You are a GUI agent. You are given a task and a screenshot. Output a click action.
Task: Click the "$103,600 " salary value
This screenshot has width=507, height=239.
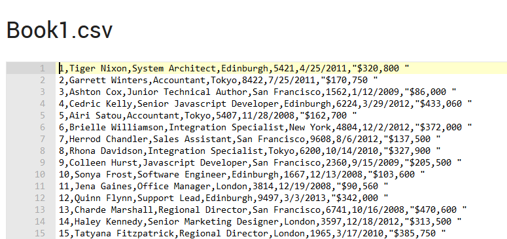point(396,175)
